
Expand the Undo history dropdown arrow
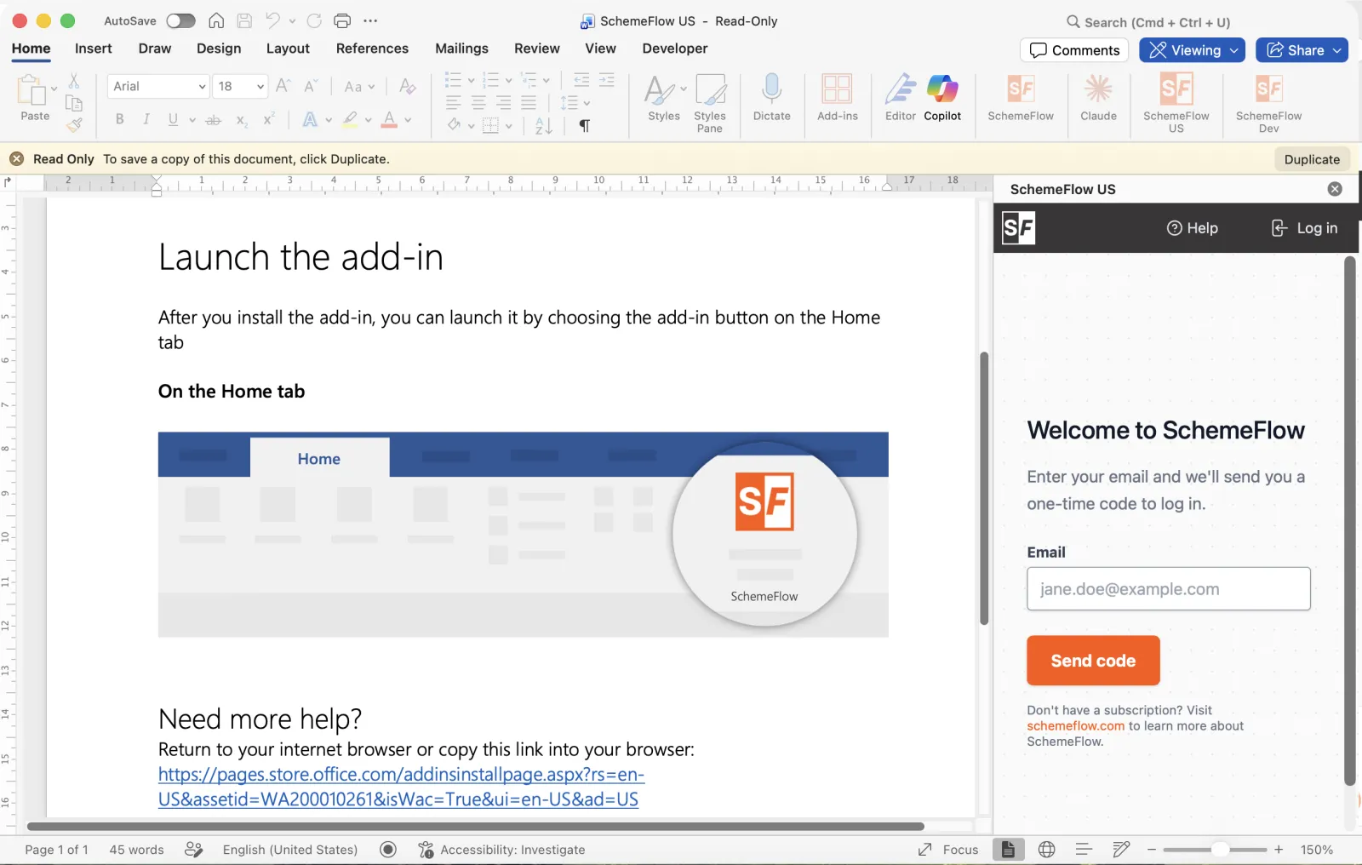coord(292,21)
